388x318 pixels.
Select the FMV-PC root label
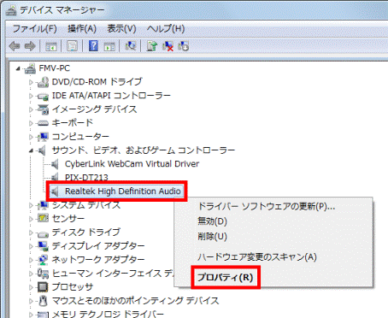point(54,68)
